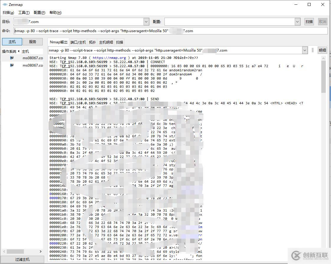The height and width of the screenshot is (264, 331).
Task: Click the 'andom1random2ran' text in hex dump
Action: pyautogui.click(x=186, y=70)
